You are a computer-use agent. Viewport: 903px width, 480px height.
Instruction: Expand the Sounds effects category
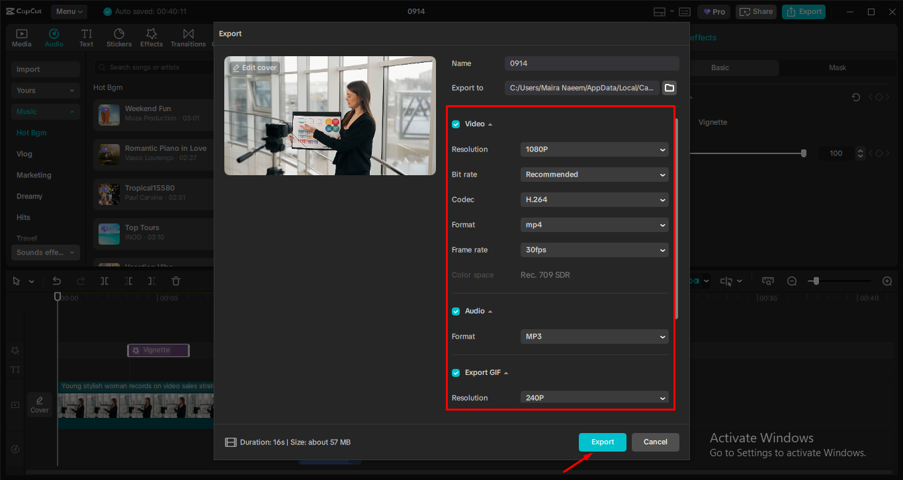(x=46, y=253)
